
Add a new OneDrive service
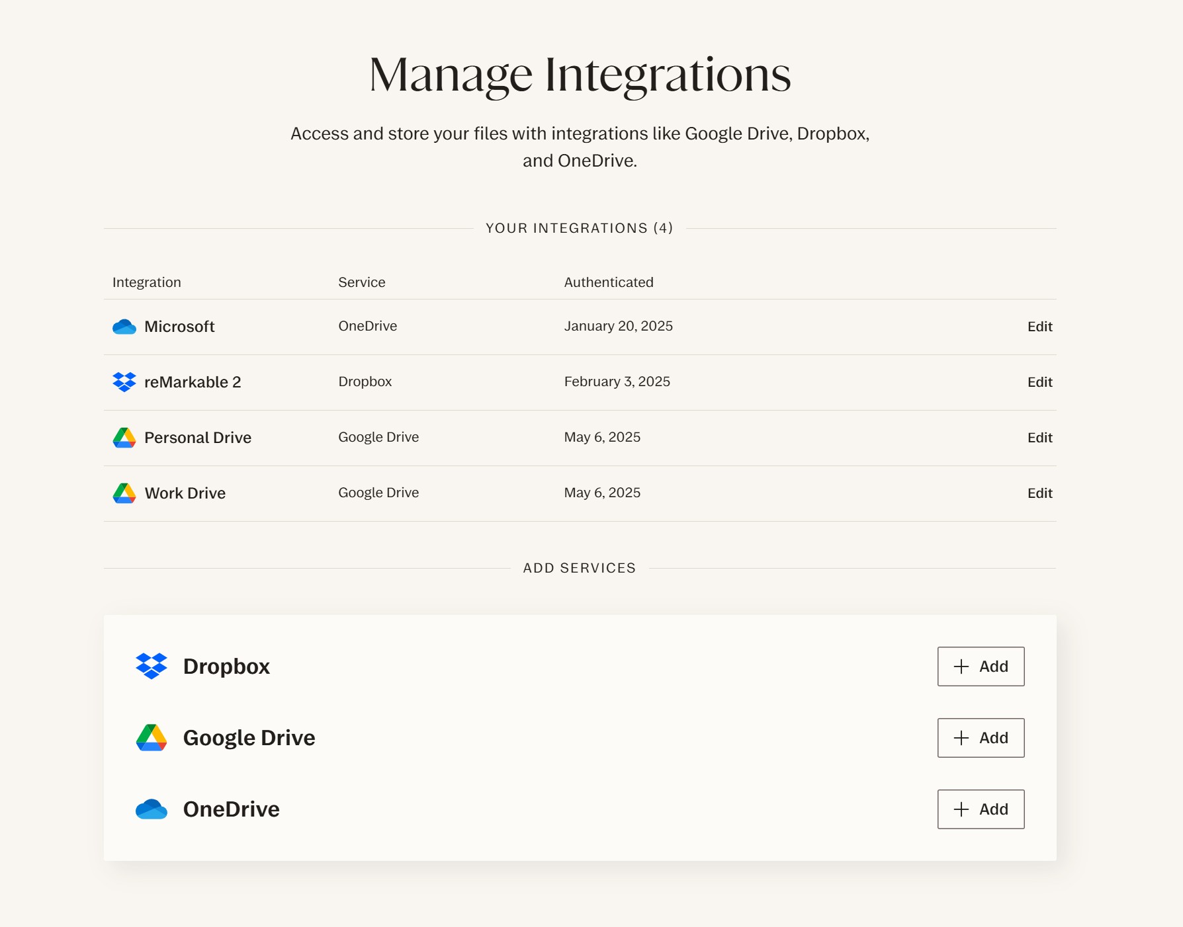(x=981, y=809)
